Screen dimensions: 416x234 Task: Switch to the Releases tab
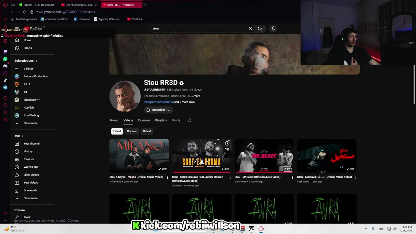pos(144,120)
